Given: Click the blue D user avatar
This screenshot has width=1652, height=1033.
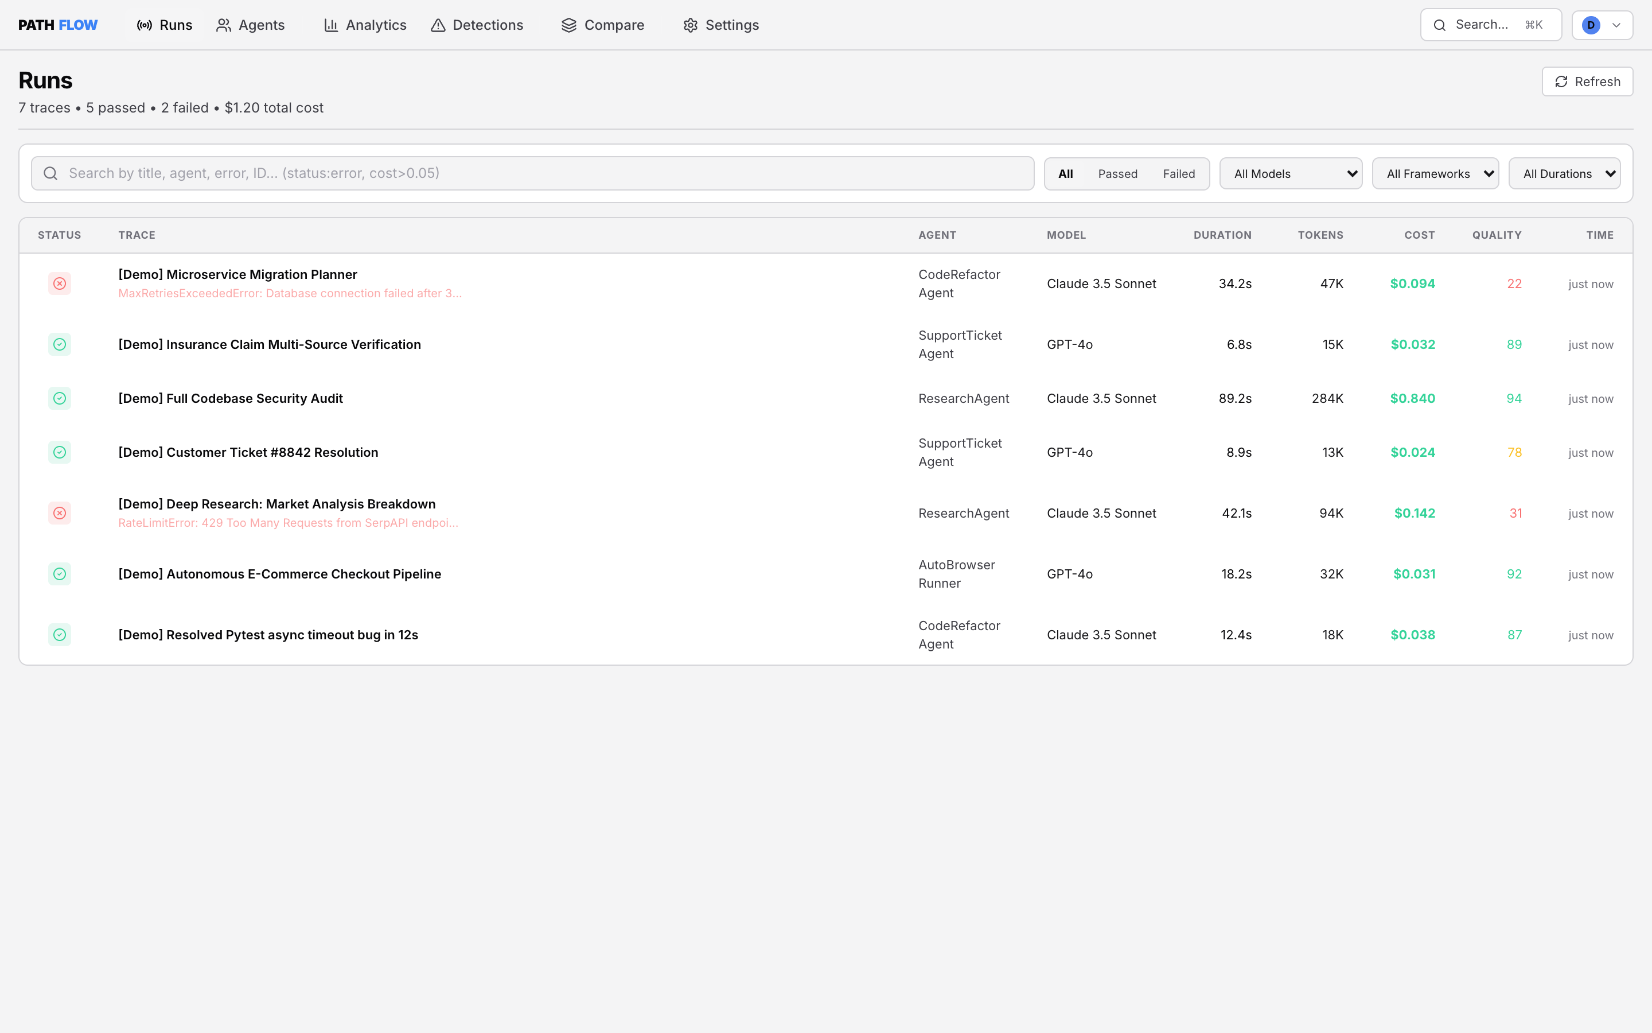Looking at the screenshot, I should point(1591,25).
